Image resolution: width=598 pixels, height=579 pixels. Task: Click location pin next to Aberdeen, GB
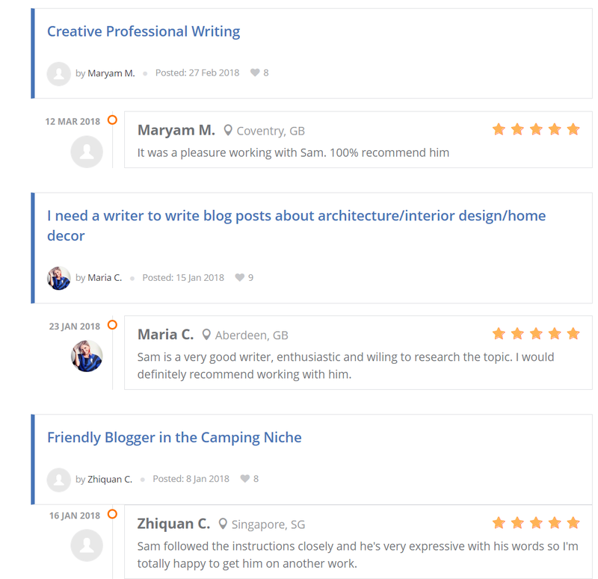point(207,335)
